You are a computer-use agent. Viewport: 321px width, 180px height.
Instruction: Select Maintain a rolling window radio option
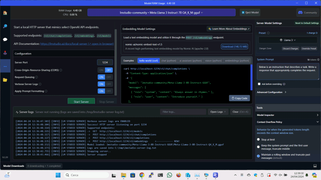258,156
